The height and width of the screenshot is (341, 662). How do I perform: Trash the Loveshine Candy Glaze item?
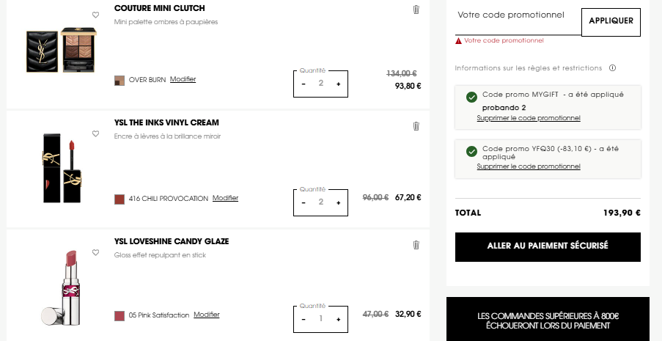coord(416,245)
